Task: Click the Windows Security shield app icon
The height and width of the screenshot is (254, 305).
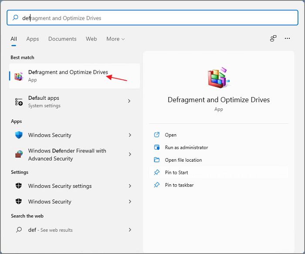Action: click(x=19, y=135)
